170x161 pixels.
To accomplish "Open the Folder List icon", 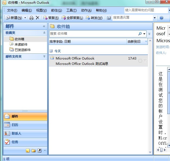I will pos(33,151).
